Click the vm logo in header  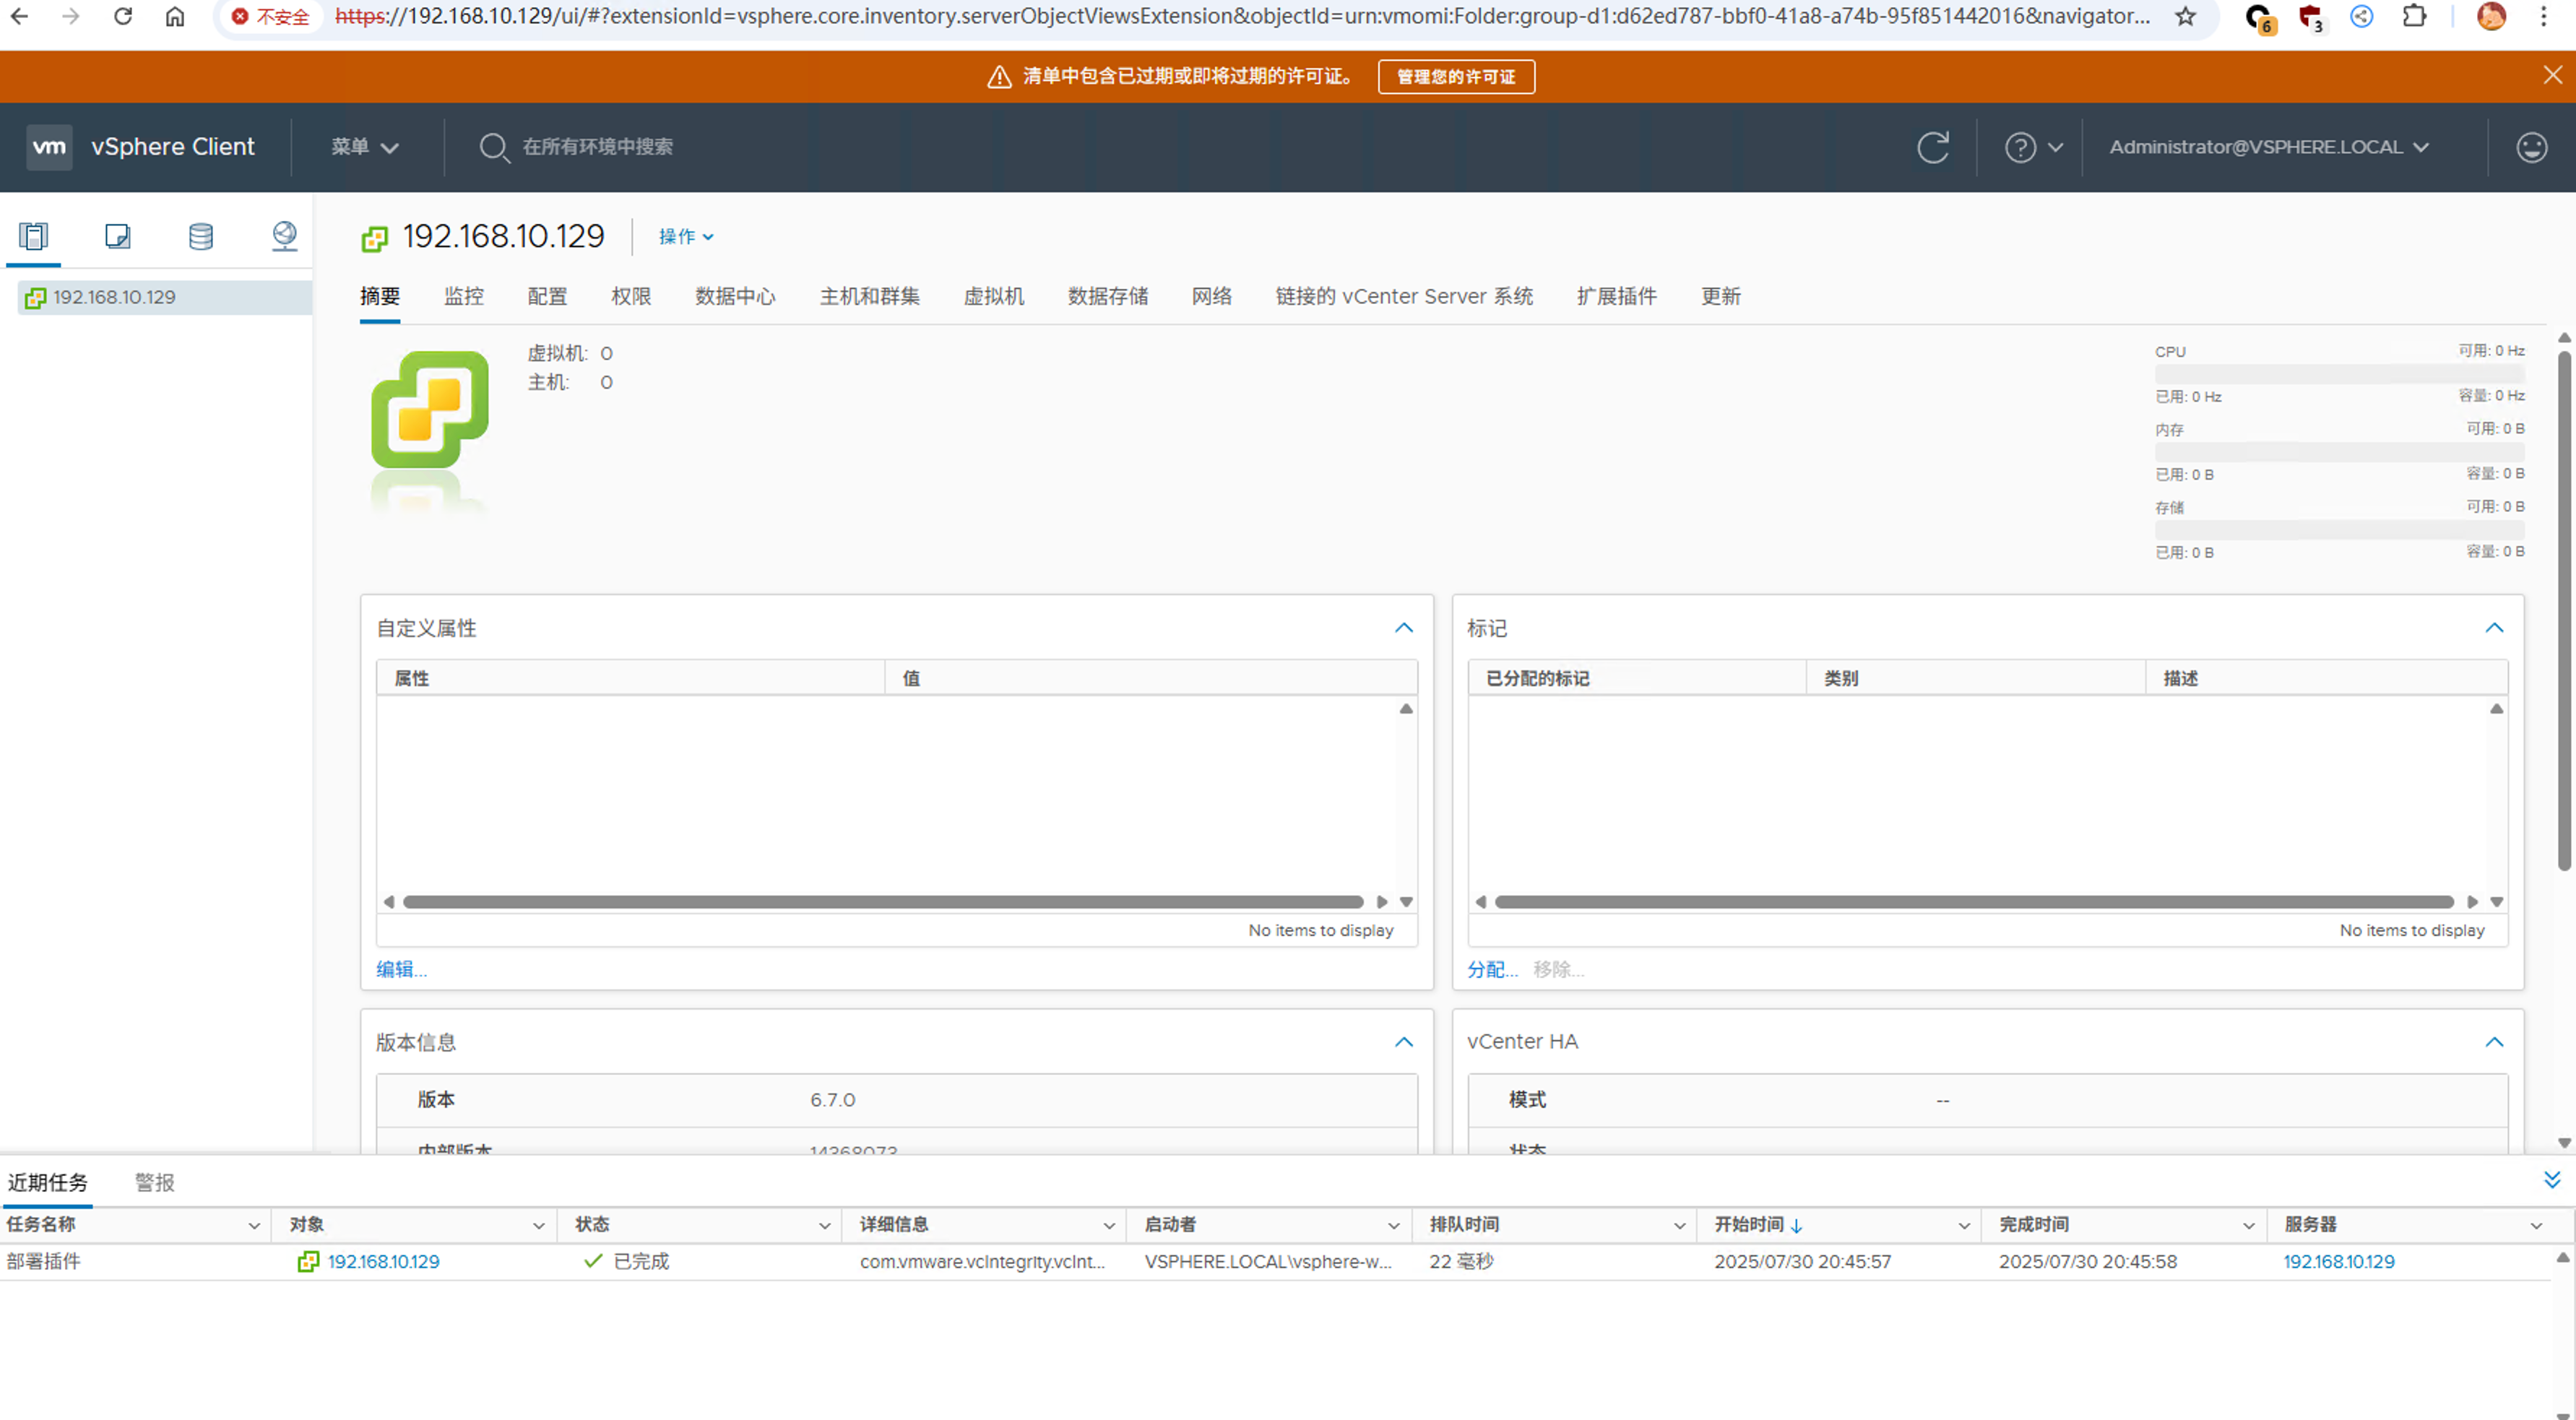pos(49,147)
